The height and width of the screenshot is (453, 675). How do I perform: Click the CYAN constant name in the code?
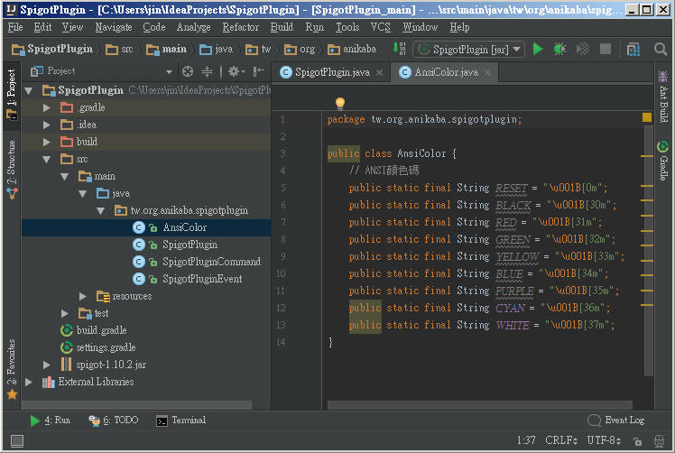(x=510, y=309)
